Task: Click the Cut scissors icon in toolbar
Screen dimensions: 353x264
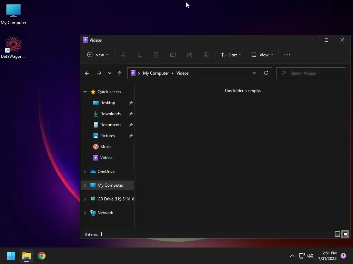Action: pos(123,55)
